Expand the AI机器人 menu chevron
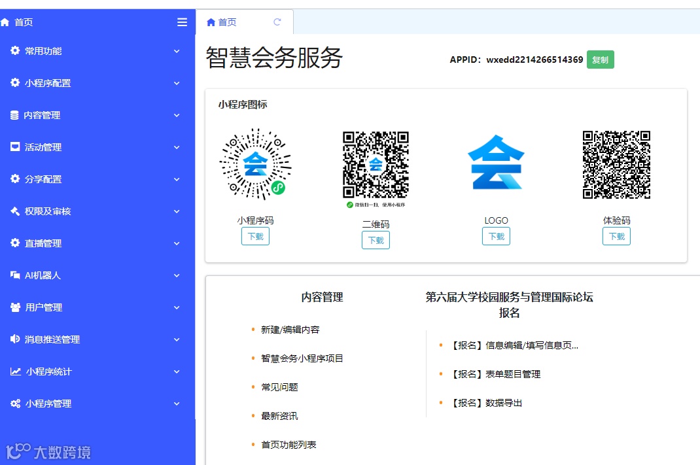 tap(177, 276)
